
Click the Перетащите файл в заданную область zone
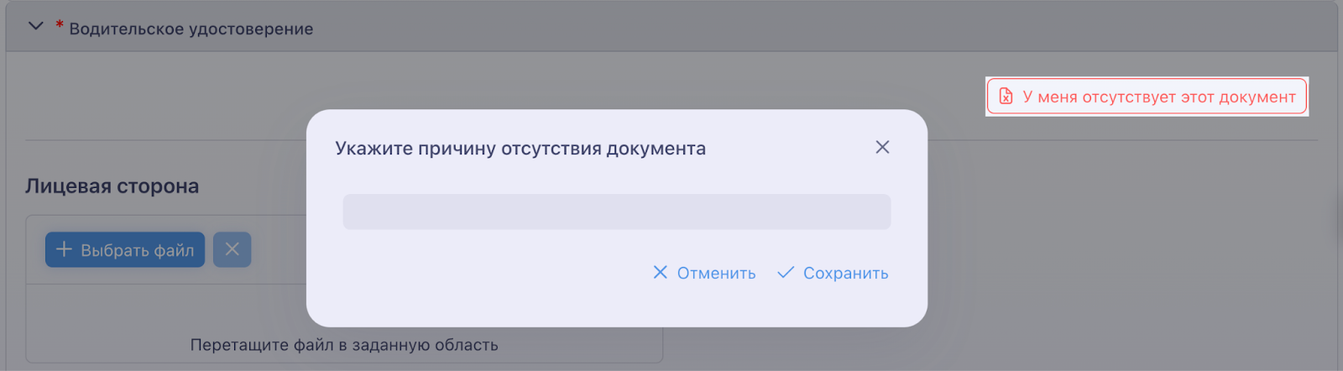click(344, 344)
